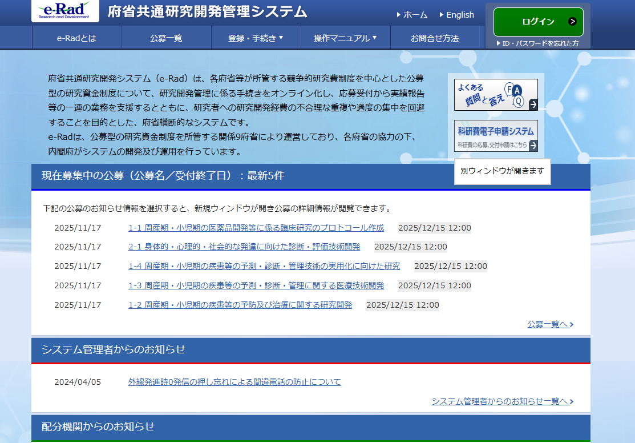Open 2-1 身体的・心理的・社会的な発達 call link
Screen dimensions: 635x443
click(x=244, y=247)
